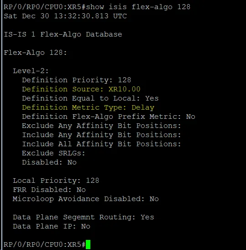Click the 'Local Priority: 128' line
This screenshot has height=250, width=246.
[x=56, y=181]
